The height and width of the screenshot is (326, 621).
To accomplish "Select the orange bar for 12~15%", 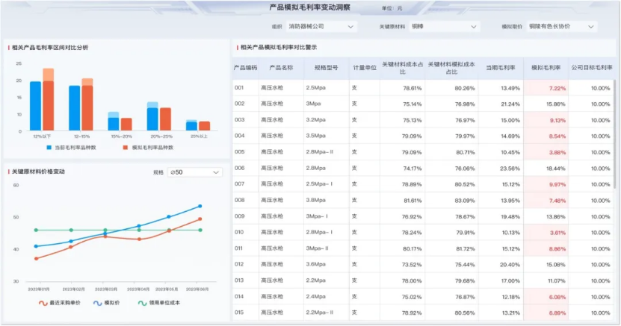I will point(87,108).
